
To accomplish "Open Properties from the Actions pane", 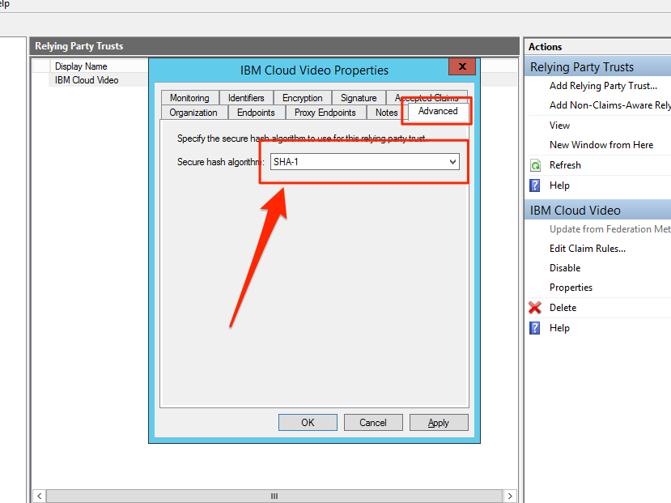I will coord(571,288).
